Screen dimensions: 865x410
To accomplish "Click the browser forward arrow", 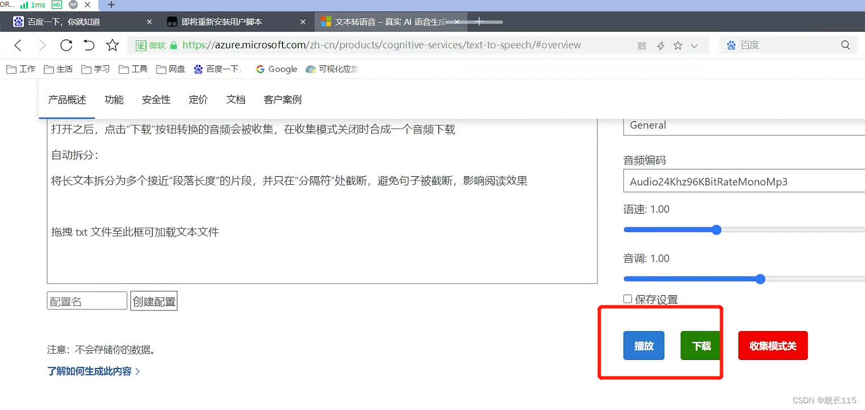I will 42,45.
